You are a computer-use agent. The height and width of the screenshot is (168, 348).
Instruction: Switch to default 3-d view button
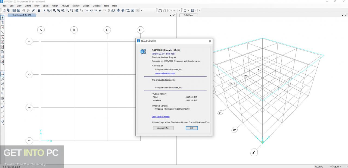87,10
